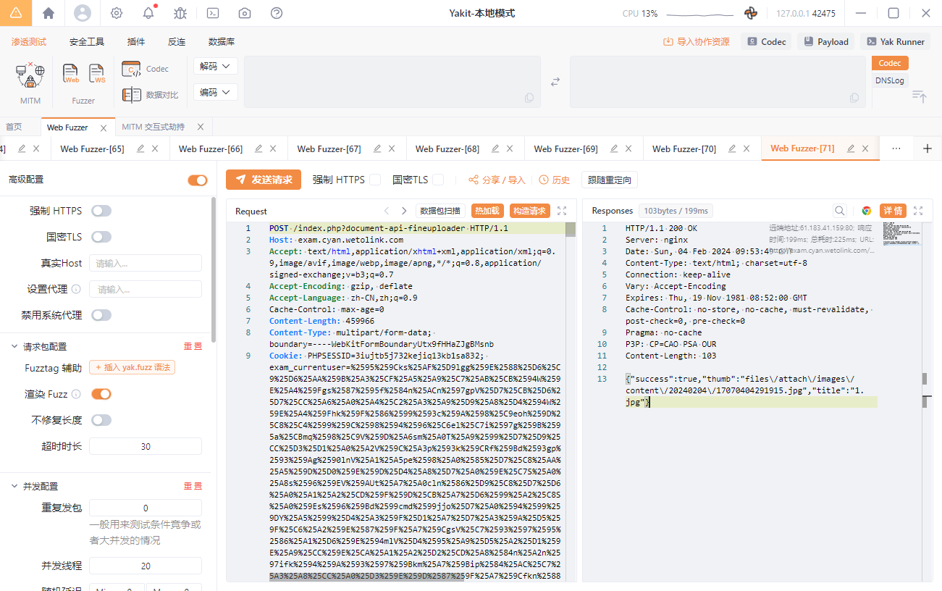
Task: Click the 并发线程 input field
Action: click(146, 566)
